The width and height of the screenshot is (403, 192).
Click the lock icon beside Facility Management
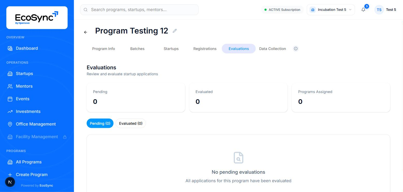point(65,137)
